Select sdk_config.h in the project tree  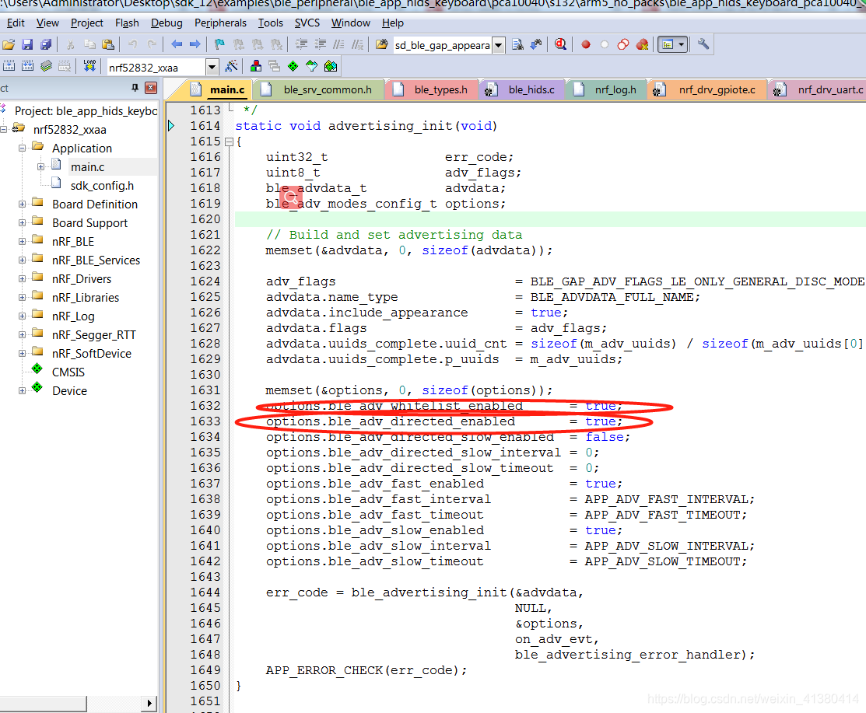click(x=102, y=186)
